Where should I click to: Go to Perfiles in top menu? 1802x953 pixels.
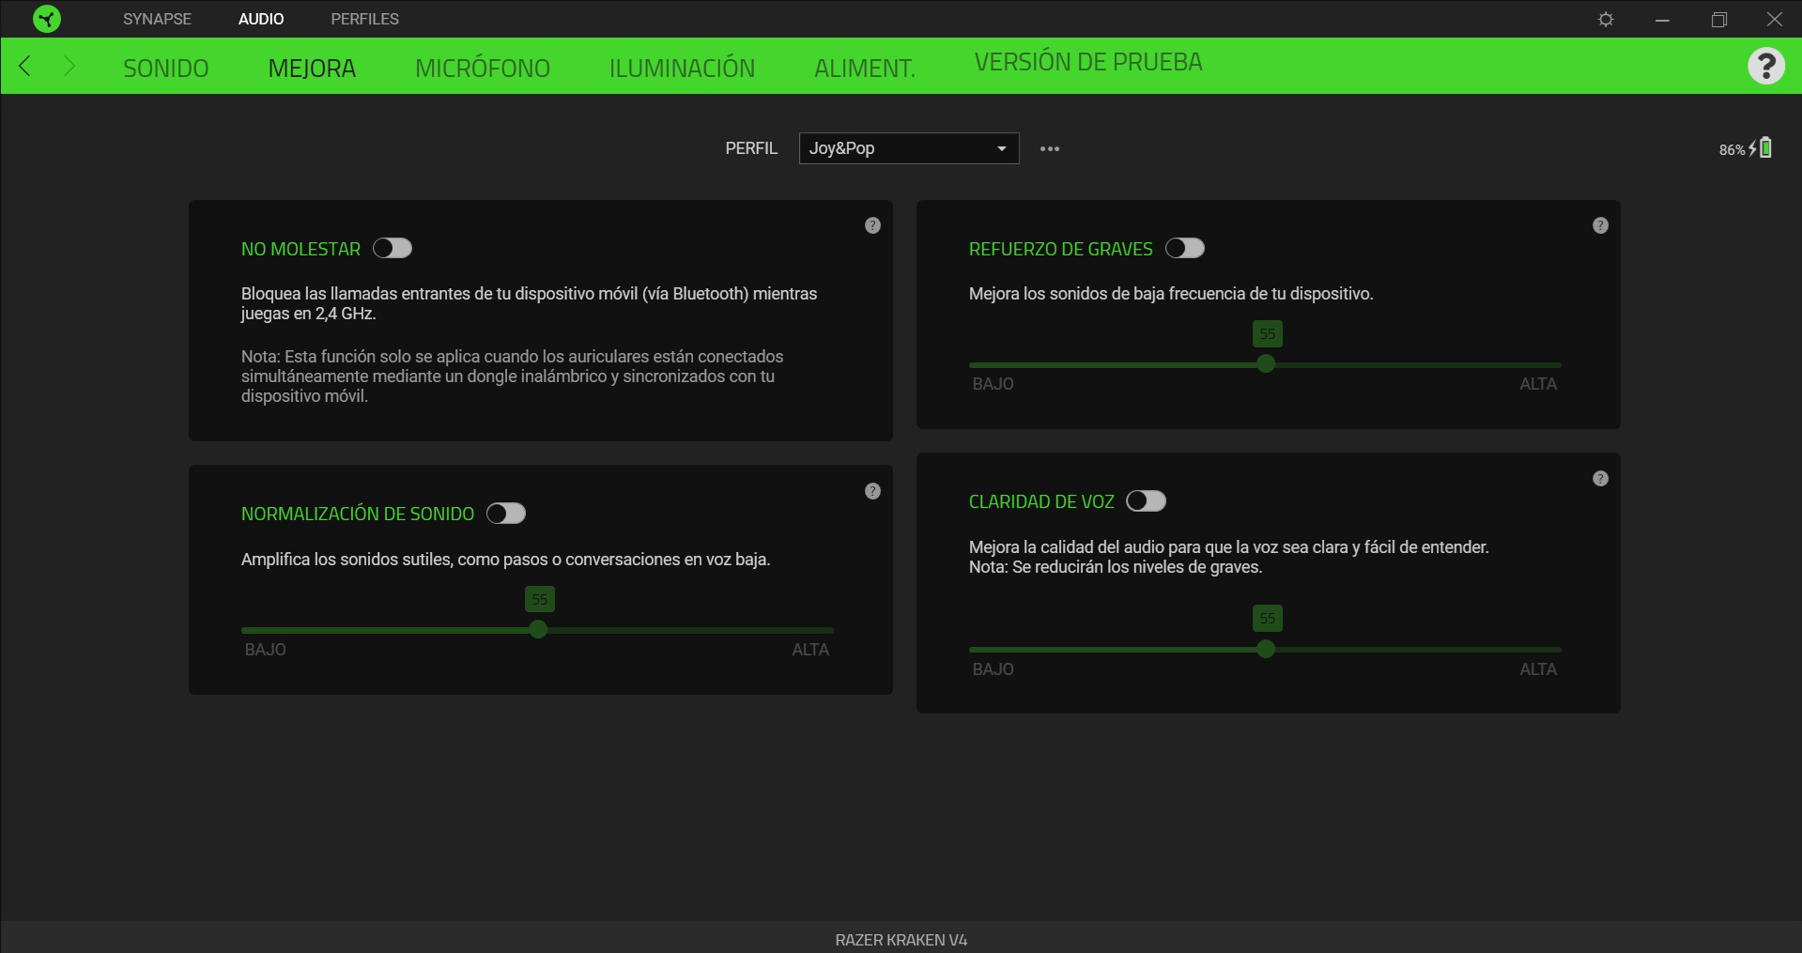364,19
